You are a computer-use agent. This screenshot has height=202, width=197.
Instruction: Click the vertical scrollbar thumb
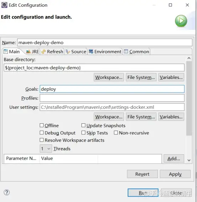point(189,98)
